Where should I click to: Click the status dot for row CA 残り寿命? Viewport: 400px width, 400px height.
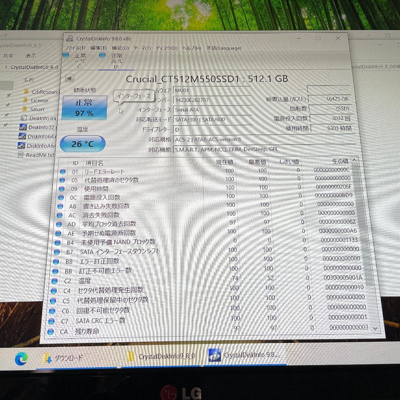tap(50, 331)
